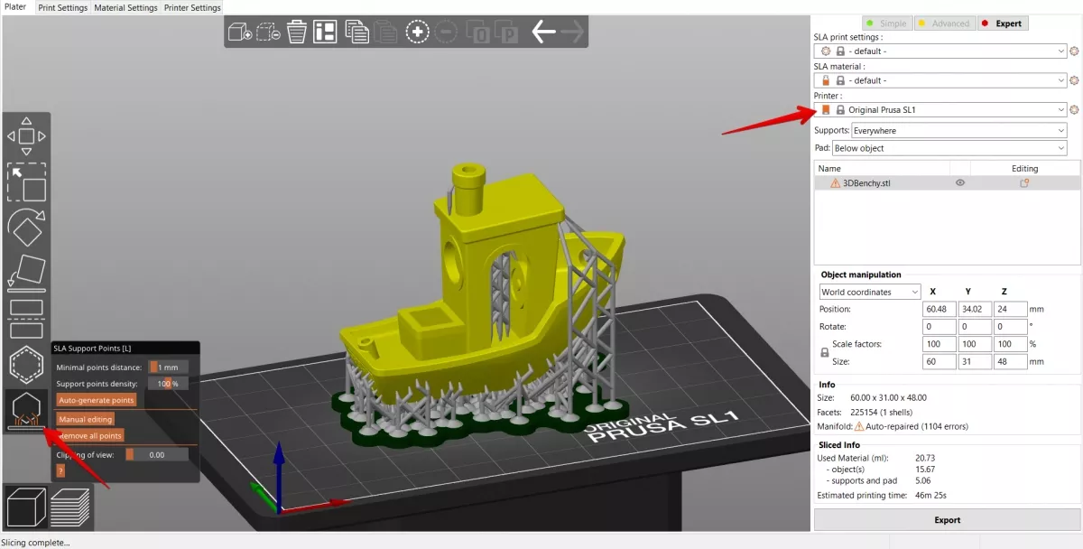Adjust the Support points density slider
Image resolution: width=1083 pixels, height=549 pixels.
pyautogui.click(x=168, y=383)
